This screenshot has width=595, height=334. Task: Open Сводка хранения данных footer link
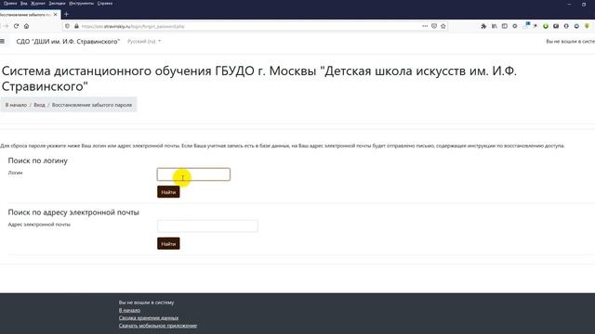pos(149,317)
